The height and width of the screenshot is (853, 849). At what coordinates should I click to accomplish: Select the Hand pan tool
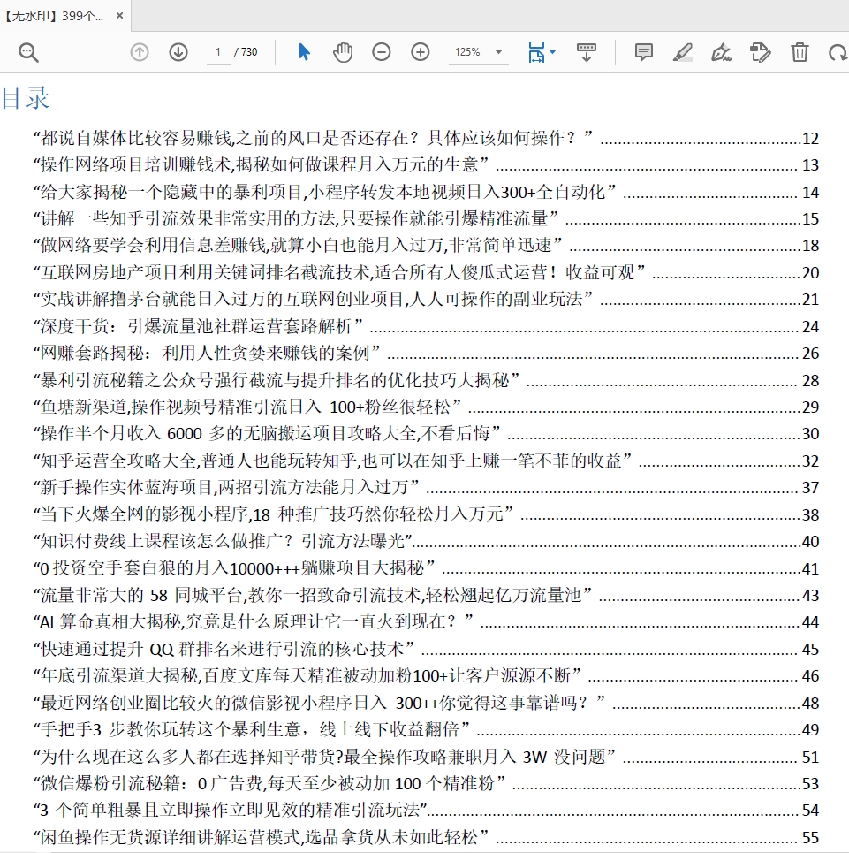click(343, 52)
